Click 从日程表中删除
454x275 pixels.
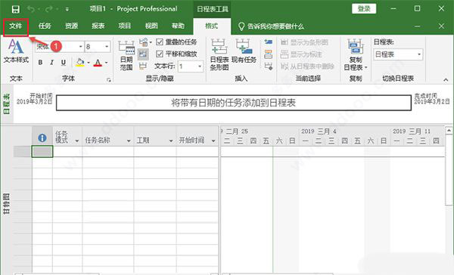[307, 66]
